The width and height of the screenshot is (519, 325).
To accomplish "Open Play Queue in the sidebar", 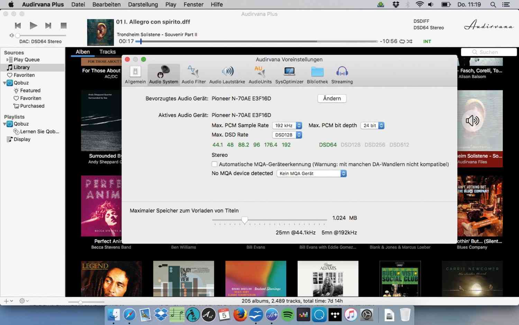I will click(27, 60).
